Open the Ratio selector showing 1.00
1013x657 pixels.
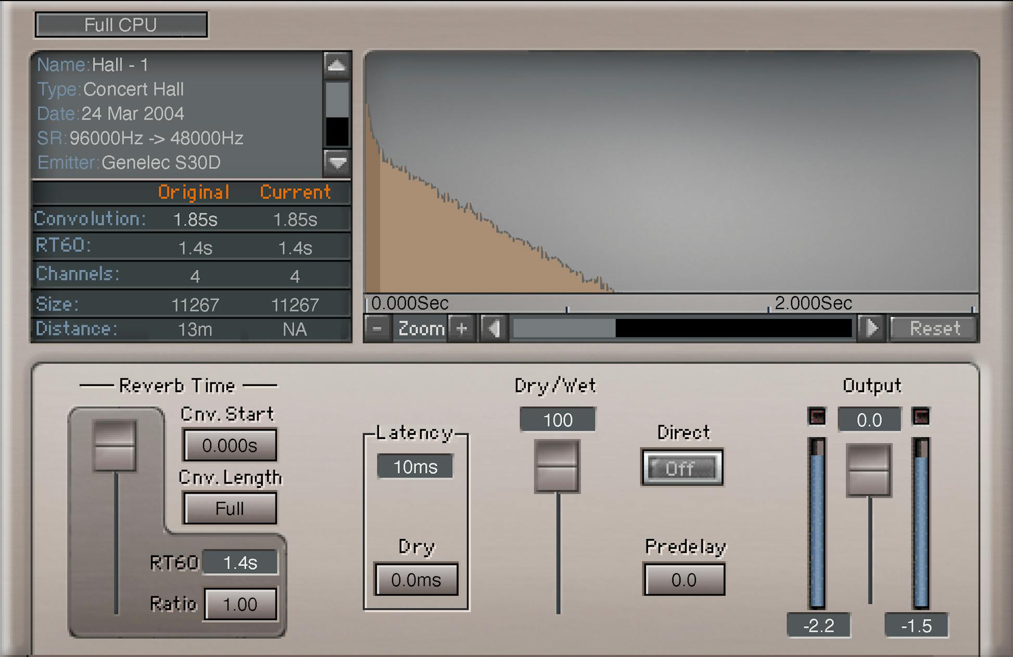[240, 604]
